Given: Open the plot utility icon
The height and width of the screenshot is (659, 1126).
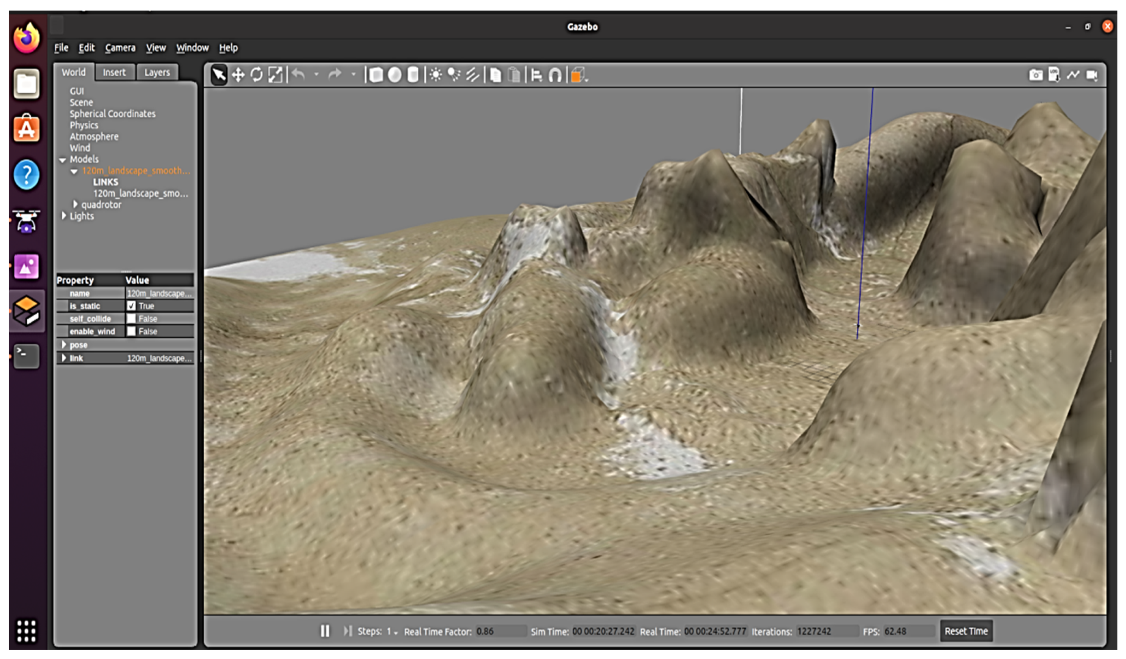Looking at the screenshot, I should click(x=1073, y=75).
